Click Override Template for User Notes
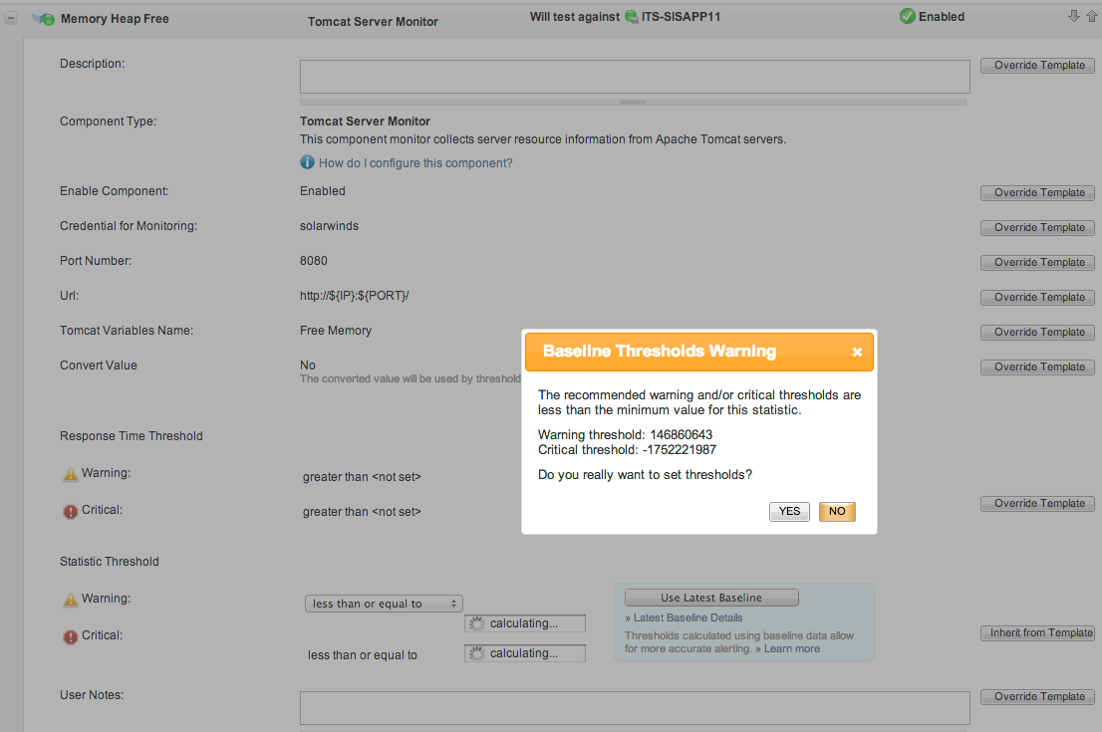The height and width of the screenshot is (732, 1102). click(1037, 697)
